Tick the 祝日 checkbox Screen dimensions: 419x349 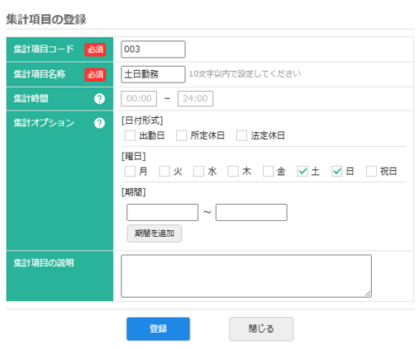[371, 171]
